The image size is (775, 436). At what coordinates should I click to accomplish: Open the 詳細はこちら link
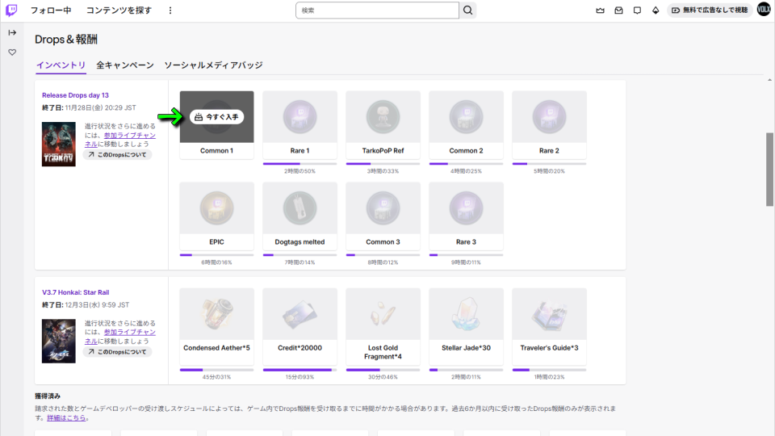pyautogui.click(x=66, y=417)
